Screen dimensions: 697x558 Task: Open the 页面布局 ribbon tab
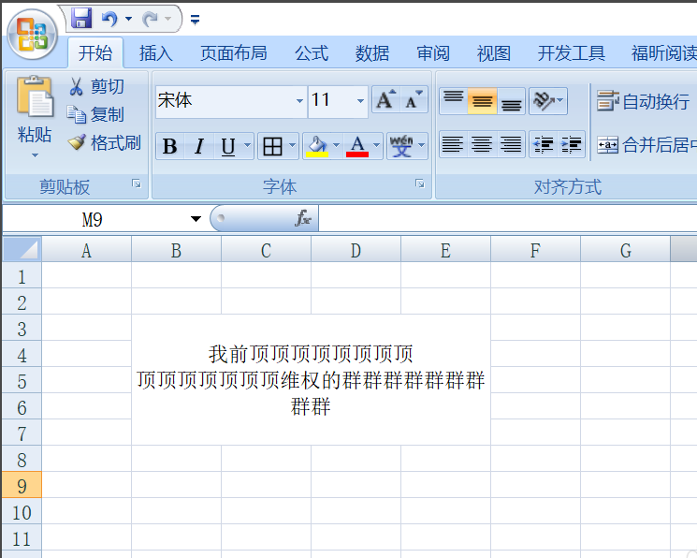click(x=233, y=53)
